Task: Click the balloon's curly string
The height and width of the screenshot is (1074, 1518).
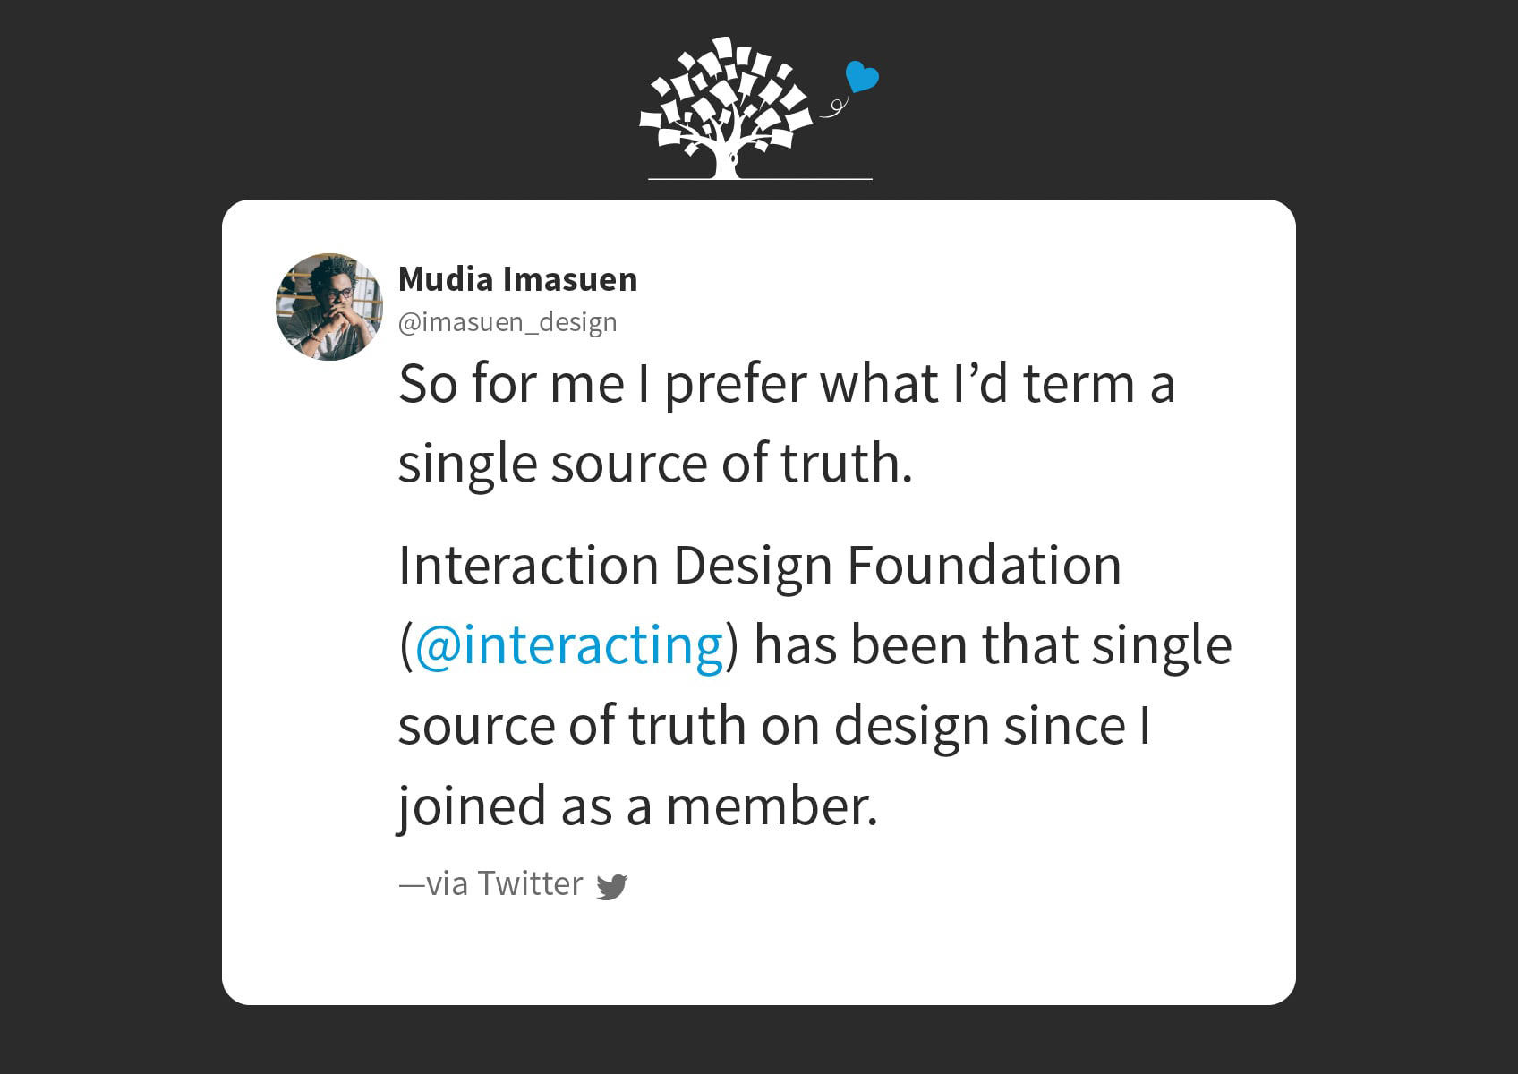Action: click(833, 107)
